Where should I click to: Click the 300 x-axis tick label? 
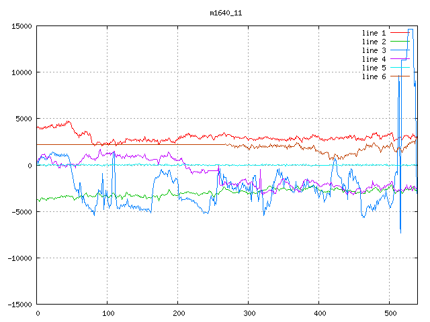(249, 313)
